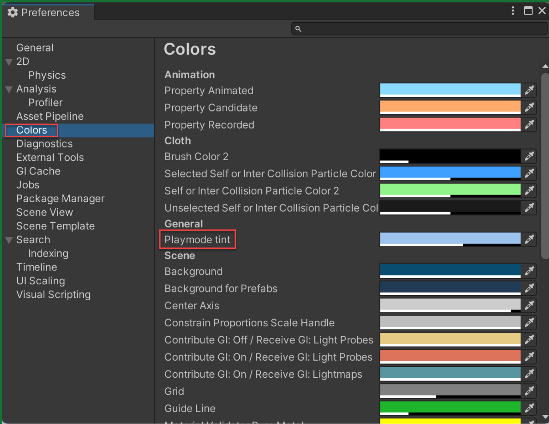Open the Package Manager preferences
549x424 pixels.
coord(60,199)
